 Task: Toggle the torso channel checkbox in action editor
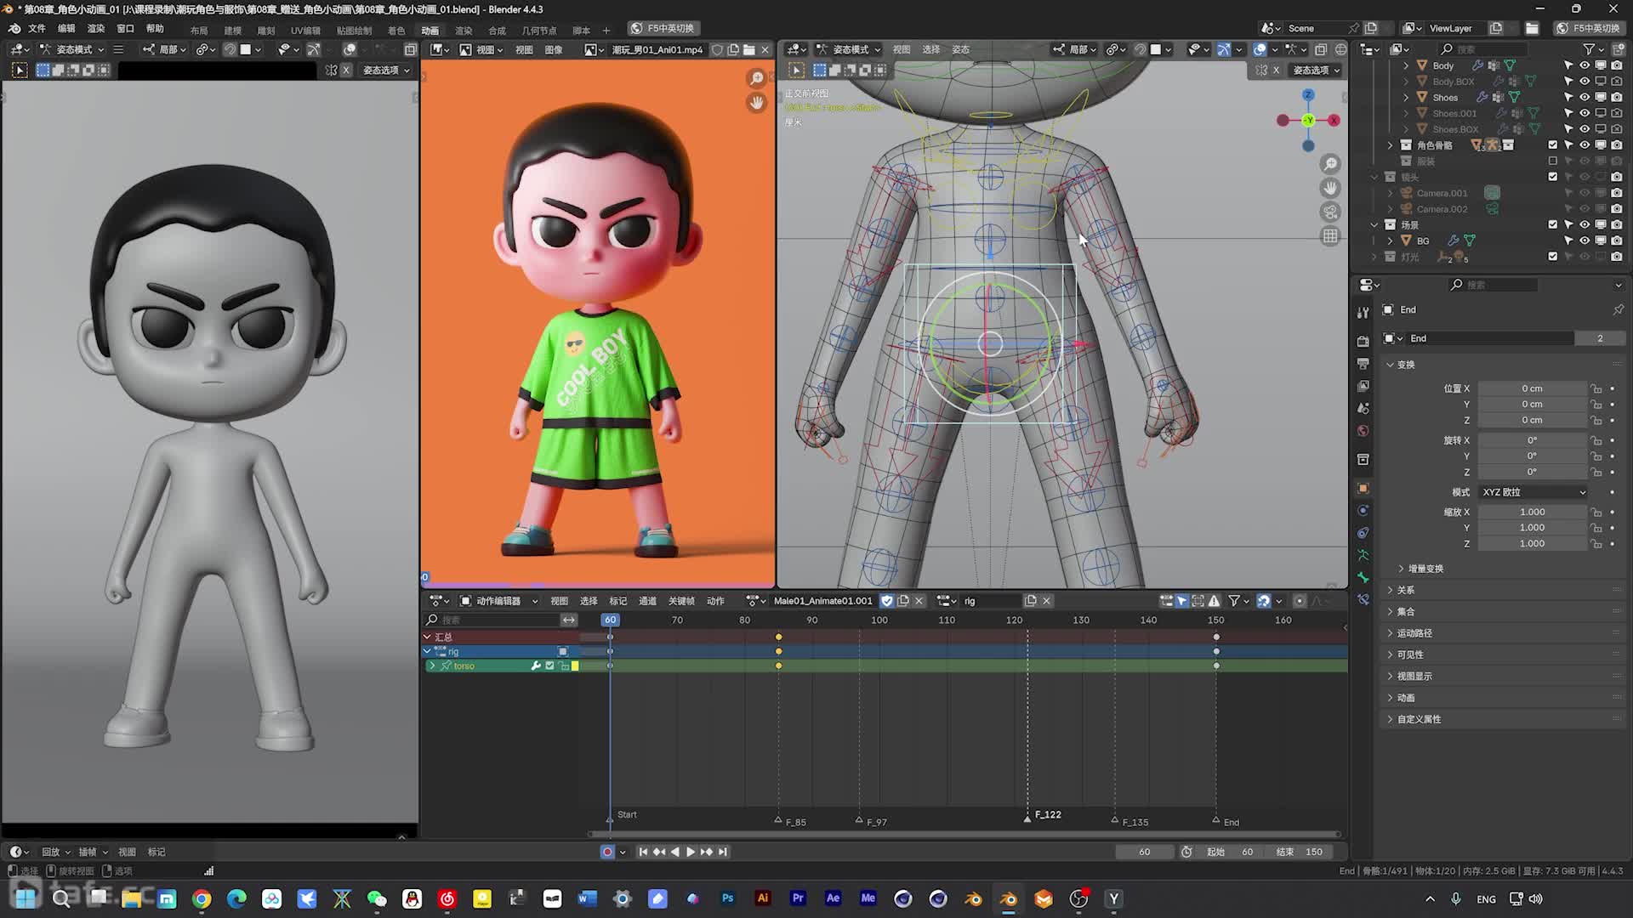point(549,666)
